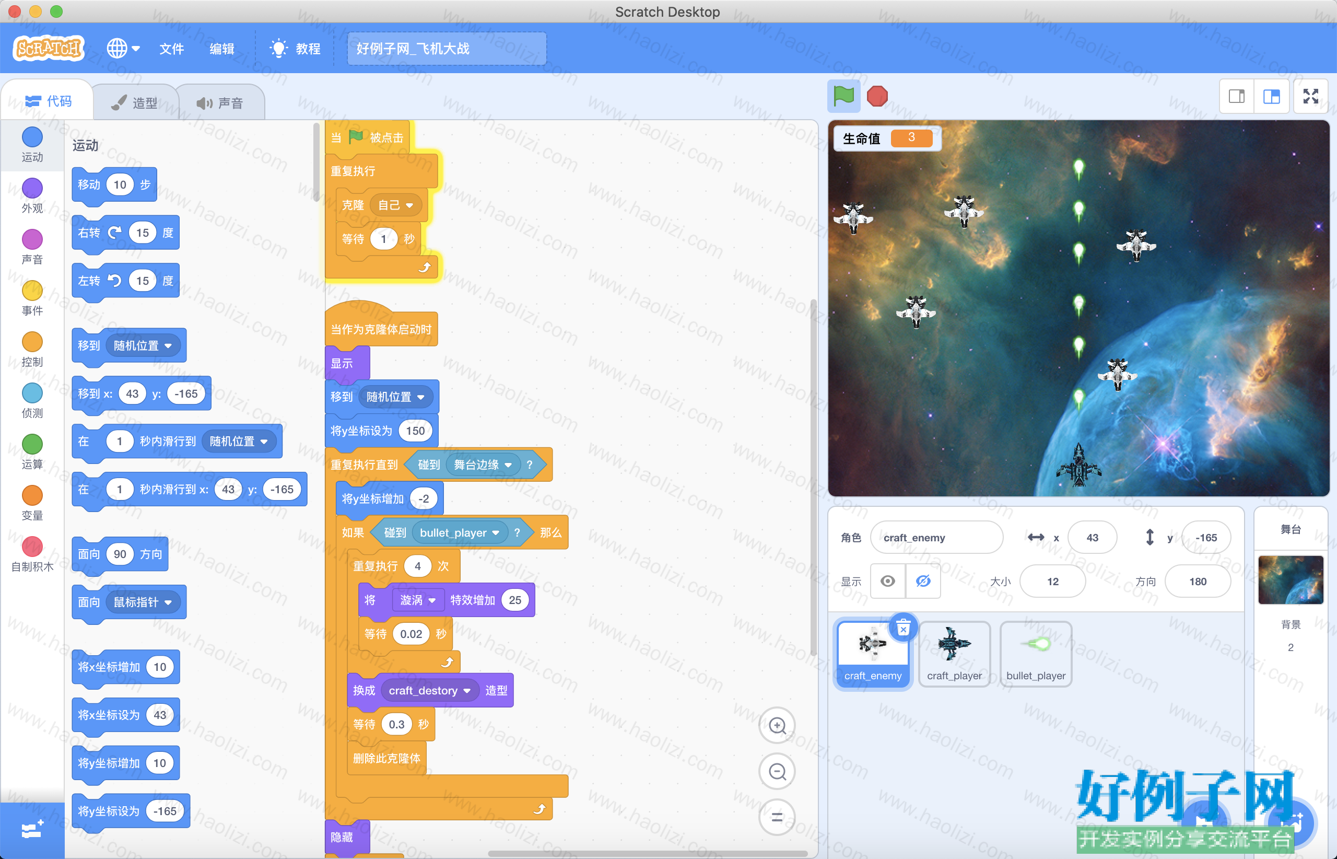This screenshot has width=1337, height=859.
Task: Select the 侦测 block category
Action: pos(32,401)
